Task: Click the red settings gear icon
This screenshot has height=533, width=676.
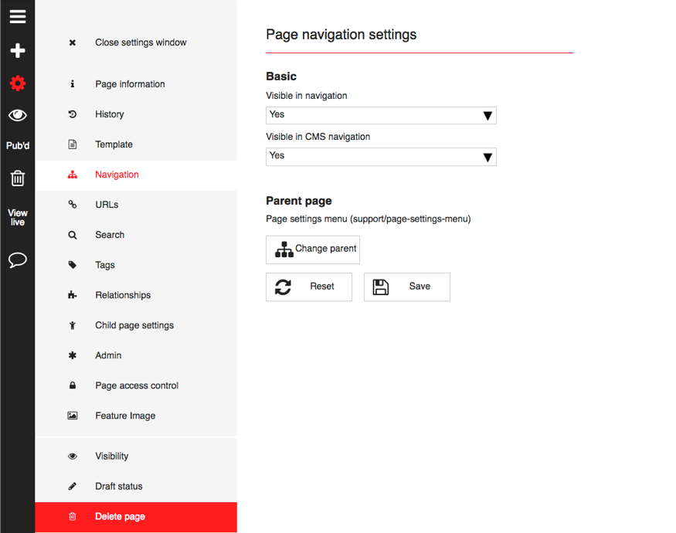Action: click(x=18, y=83)
